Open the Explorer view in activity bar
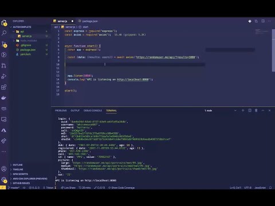 point(4,23)
